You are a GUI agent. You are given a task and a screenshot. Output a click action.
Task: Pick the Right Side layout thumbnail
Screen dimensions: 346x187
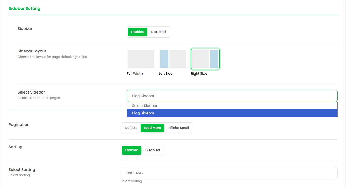tap(205, 59)
